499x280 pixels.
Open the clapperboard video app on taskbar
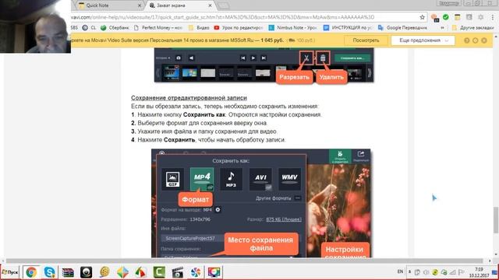click(x=177, y=272)
